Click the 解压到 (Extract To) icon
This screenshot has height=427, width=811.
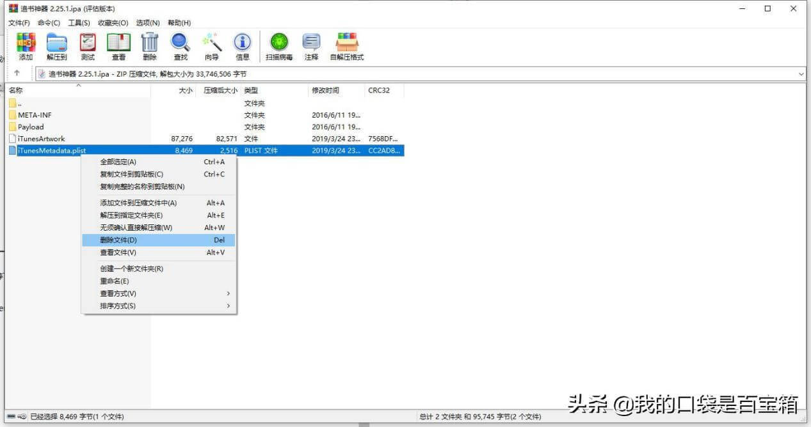(56, 46)
